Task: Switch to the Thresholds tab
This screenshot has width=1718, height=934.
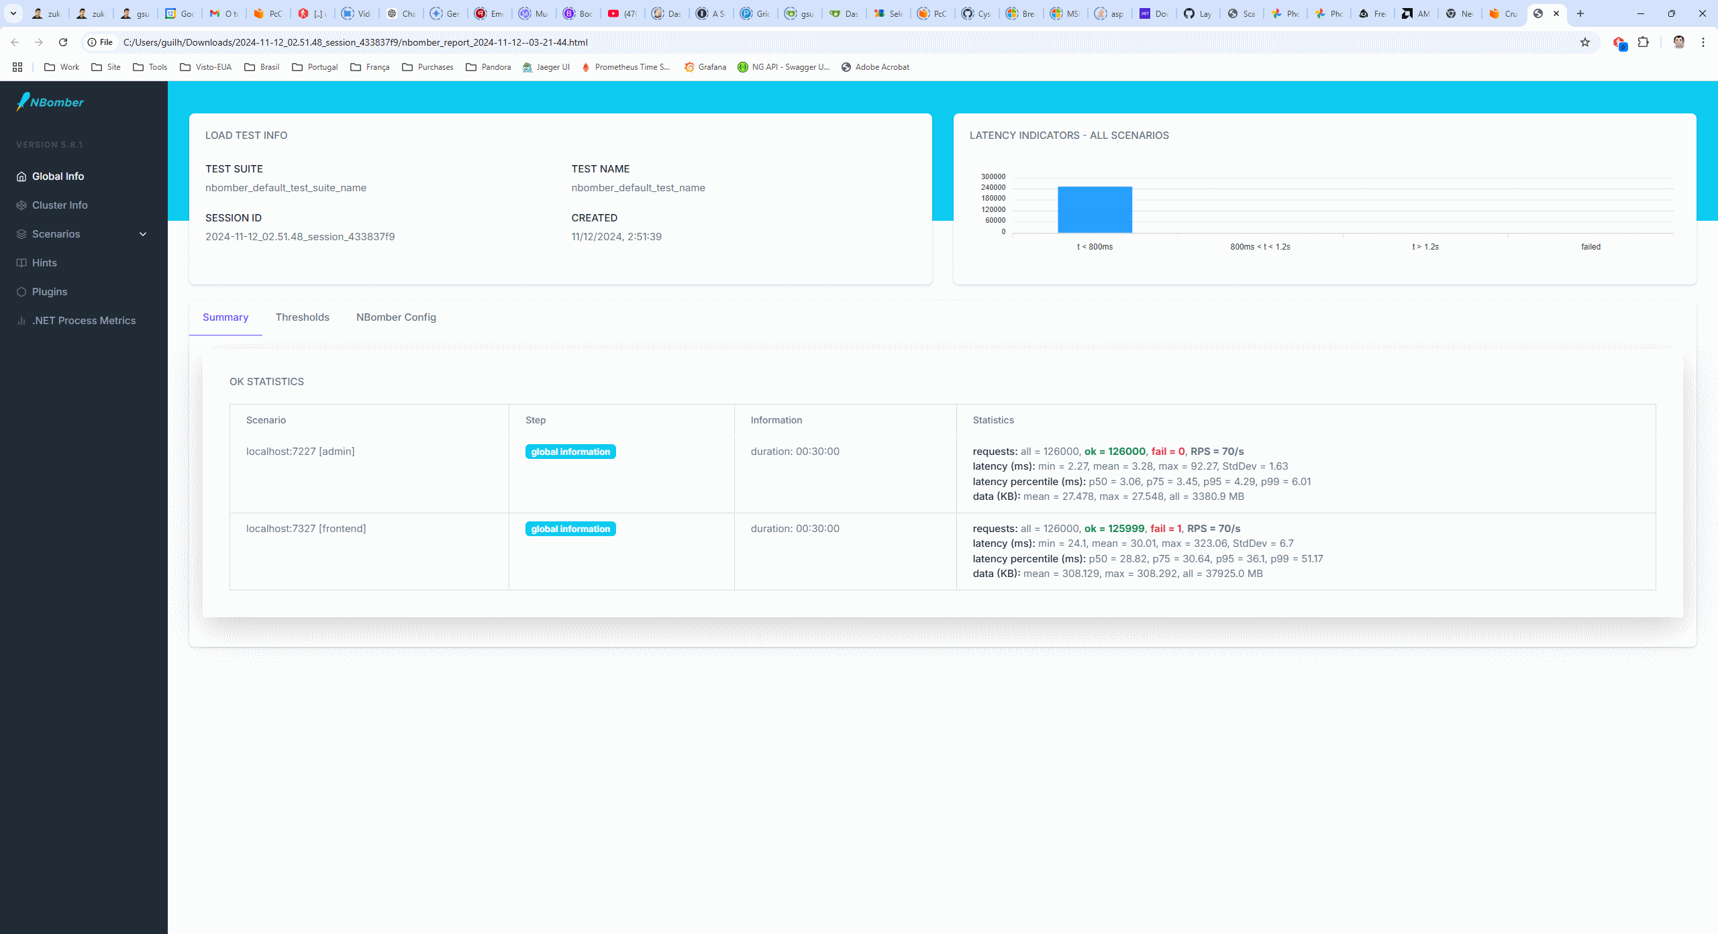Action: (x=302, y=317)
